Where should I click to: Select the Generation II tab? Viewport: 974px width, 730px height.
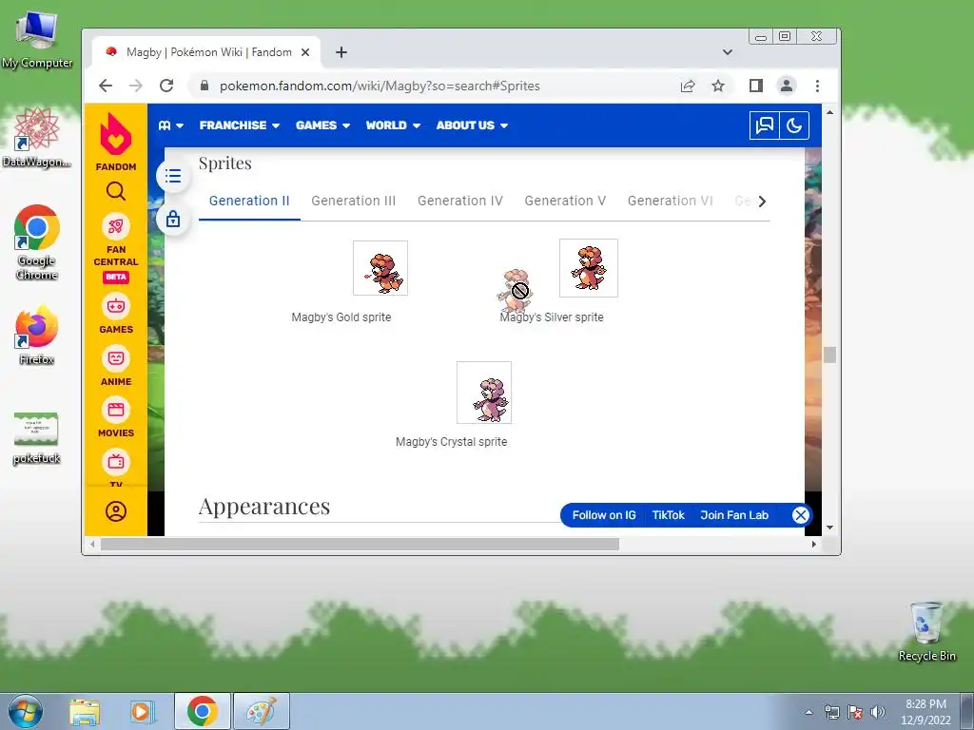point(249,201)
